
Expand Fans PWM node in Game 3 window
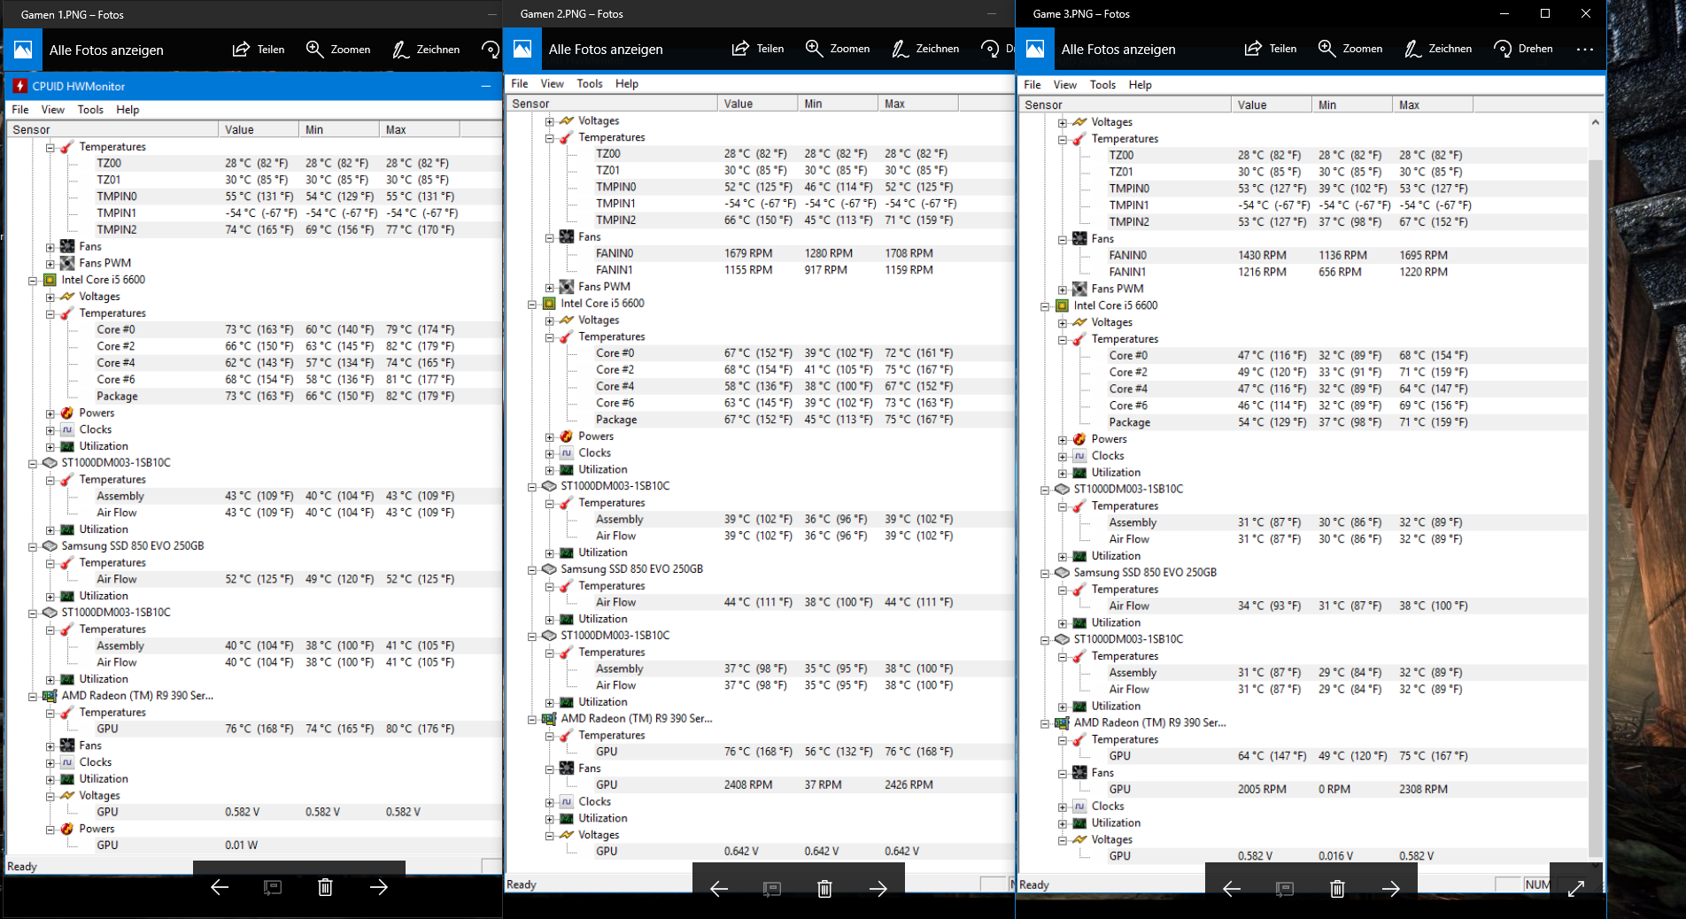point(1063,290)
